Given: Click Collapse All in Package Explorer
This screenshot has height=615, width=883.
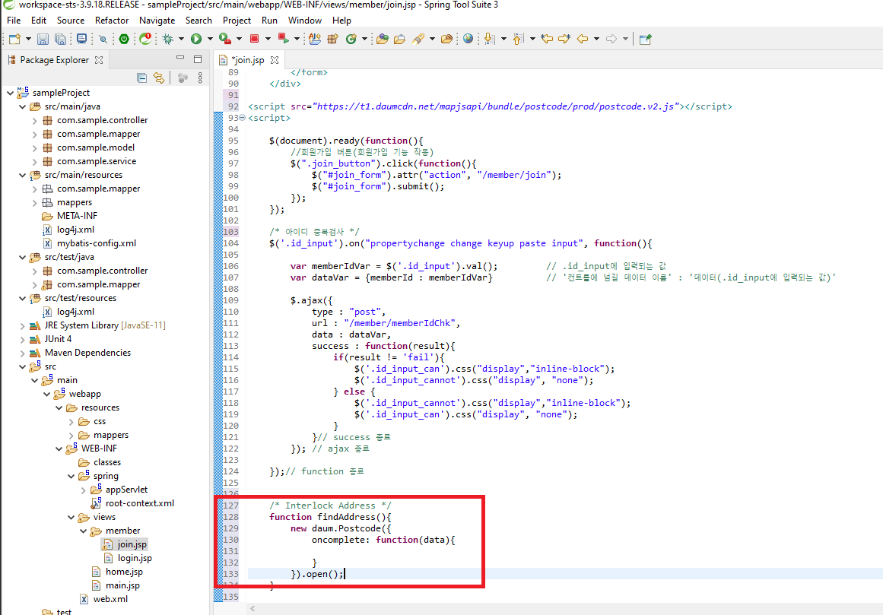Looking at the screenshot, I should [142, 78].
